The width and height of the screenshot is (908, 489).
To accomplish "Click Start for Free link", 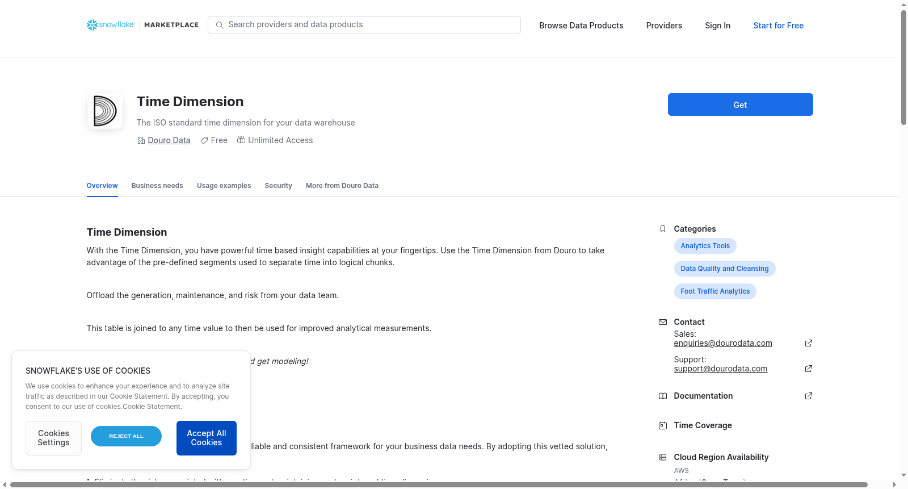I will 778,26.
